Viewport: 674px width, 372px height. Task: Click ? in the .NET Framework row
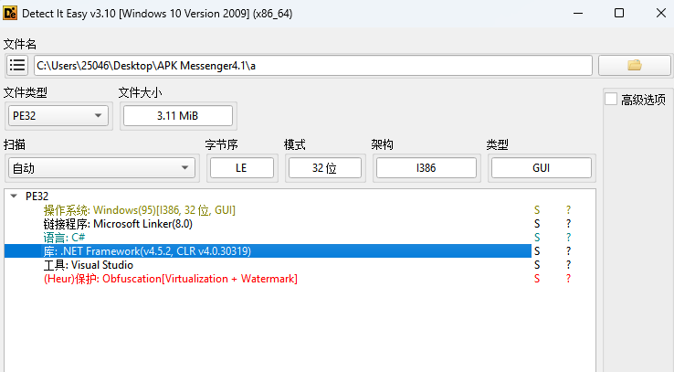tap(568, 251)
